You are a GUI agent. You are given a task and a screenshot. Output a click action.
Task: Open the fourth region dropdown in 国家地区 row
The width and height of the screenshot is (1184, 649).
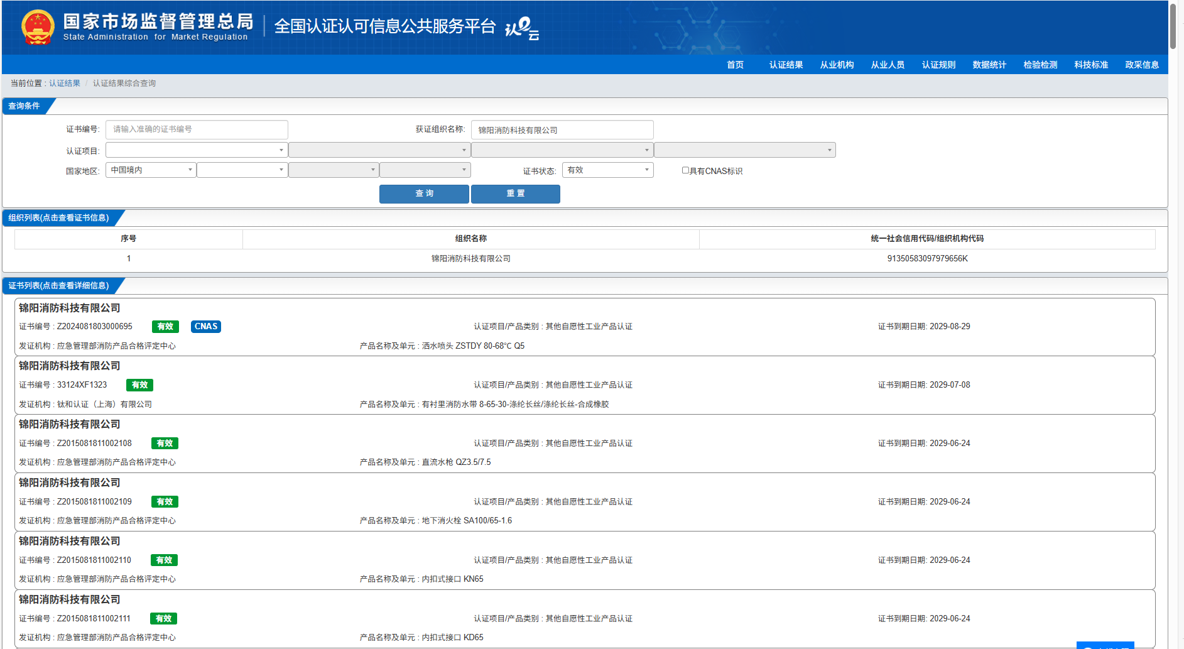tap(425, 170)
